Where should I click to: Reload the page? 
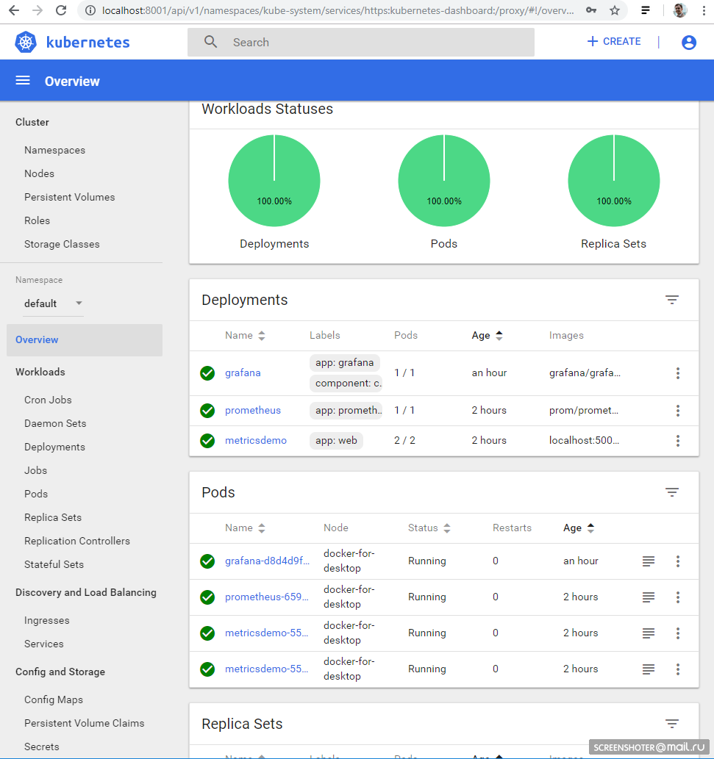tap(61, 10)
